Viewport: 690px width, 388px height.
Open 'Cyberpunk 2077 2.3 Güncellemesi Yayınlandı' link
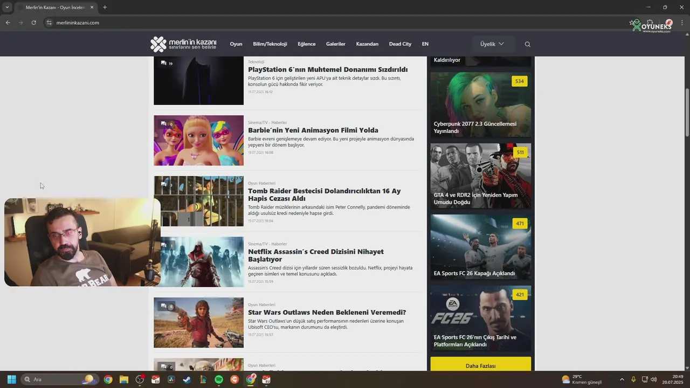click(x=475, y=127)
